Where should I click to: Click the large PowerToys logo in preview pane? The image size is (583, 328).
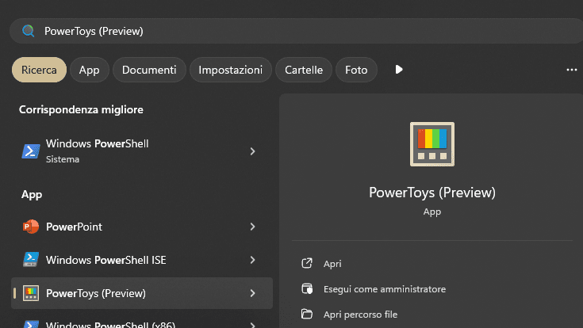pyautogui.click(x=431, y=143)
